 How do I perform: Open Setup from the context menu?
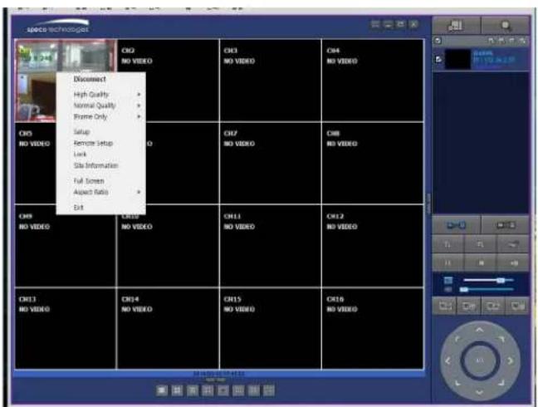tap(81, 132)
